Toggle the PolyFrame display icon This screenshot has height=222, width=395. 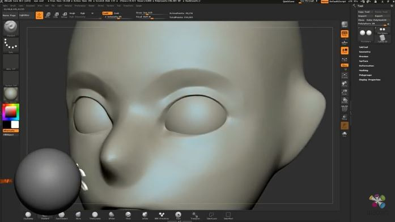345,109
